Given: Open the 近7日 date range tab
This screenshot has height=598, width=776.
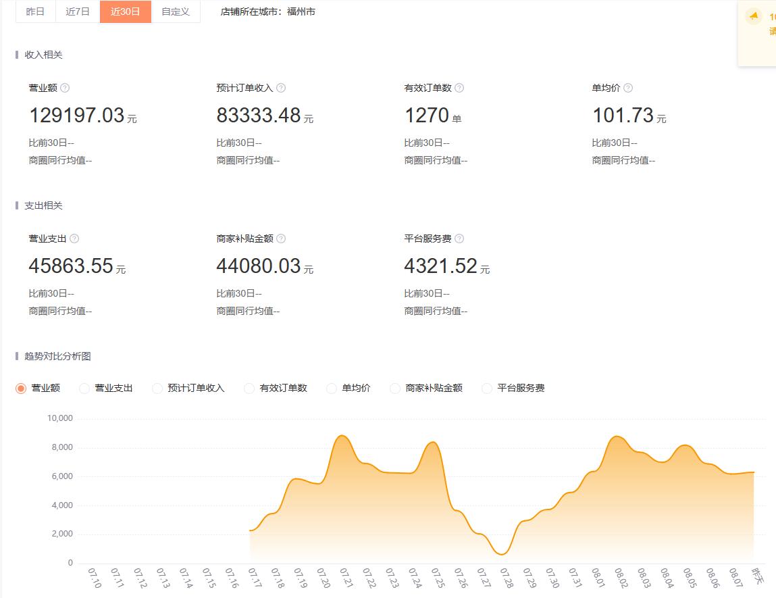Looking at the screenshot, I should [78, 11].
